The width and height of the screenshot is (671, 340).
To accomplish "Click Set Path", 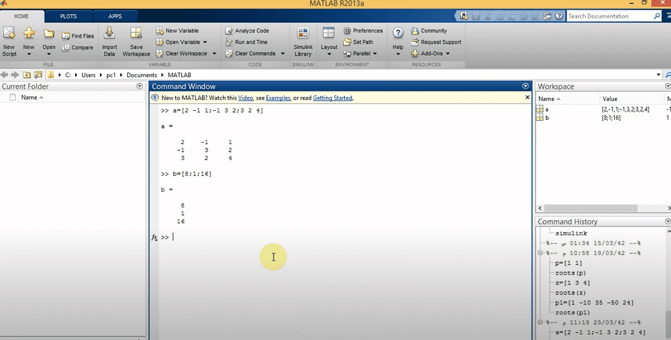I will [358, 42].
